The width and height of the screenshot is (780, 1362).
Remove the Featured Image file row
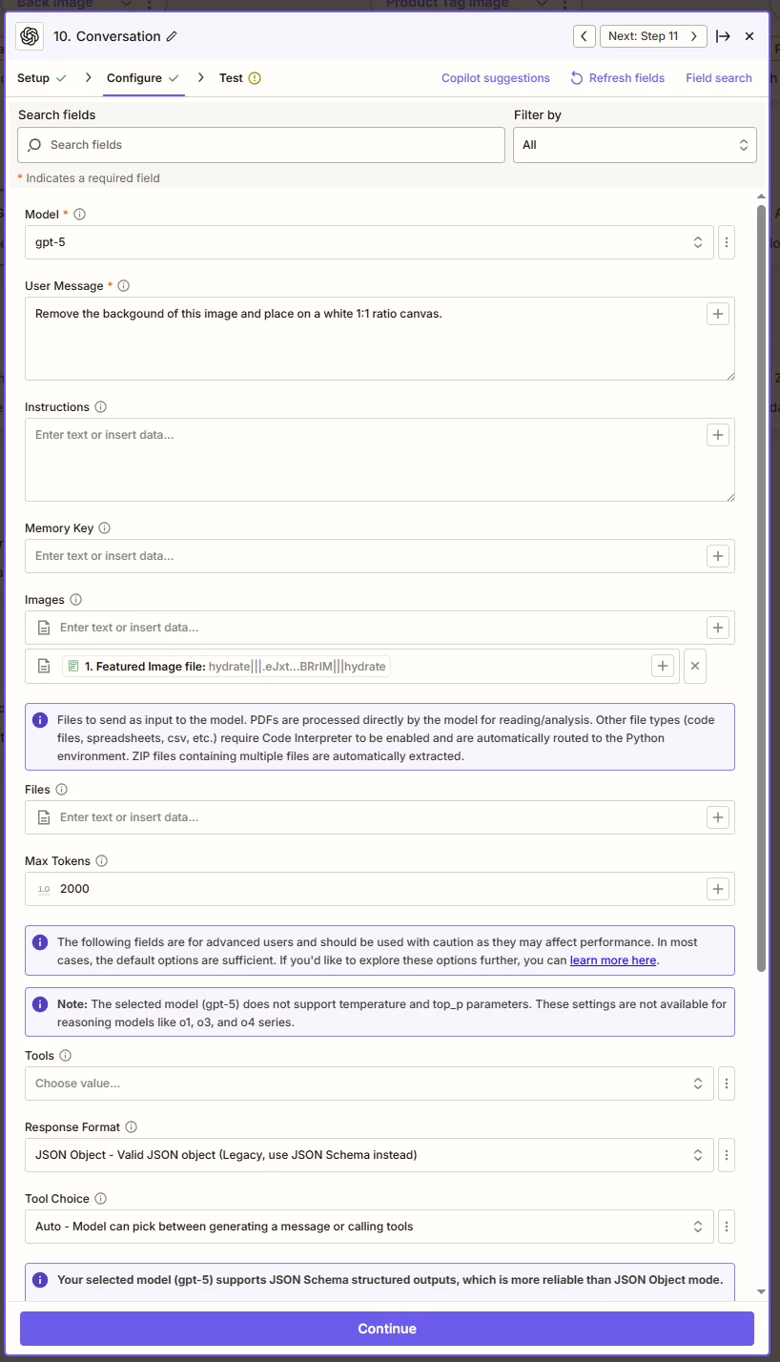coord(695,667)
